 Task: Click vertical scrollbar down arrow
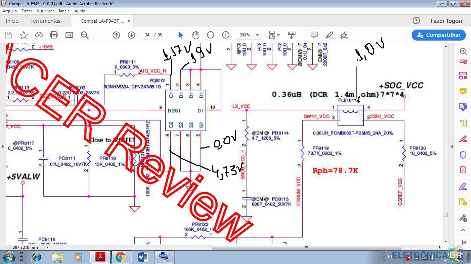(x=445, y=242)
